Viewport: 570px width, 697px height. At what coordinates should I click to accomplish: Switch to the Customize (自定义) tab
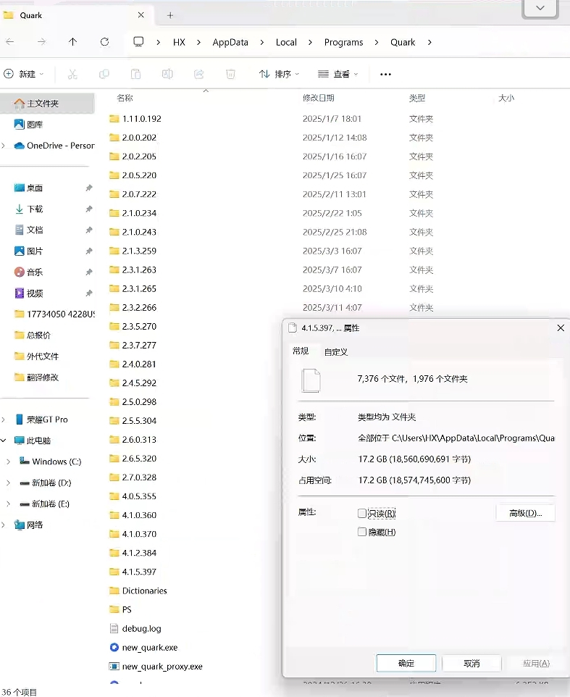click(x=336, y=352)
